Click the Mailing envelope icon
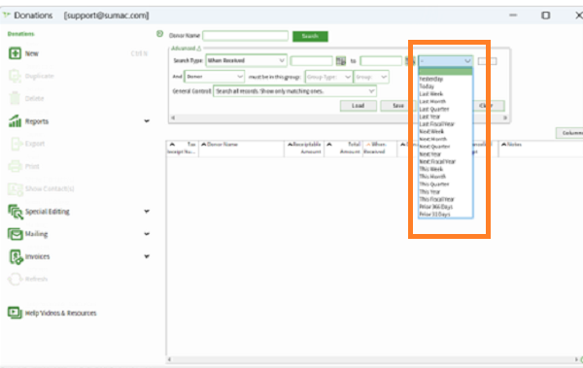 (x=16, y=234)
